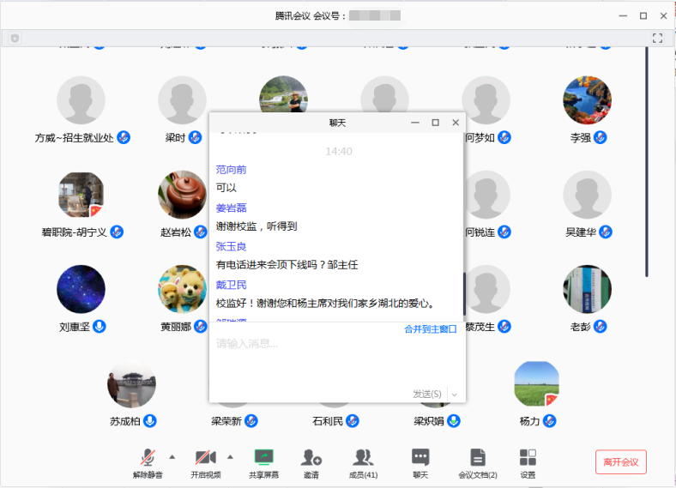The height and width of the screenshot is (488, 676).
Task: Click the muted mic icon next to 方威~招生就业处
Action: 124,137
